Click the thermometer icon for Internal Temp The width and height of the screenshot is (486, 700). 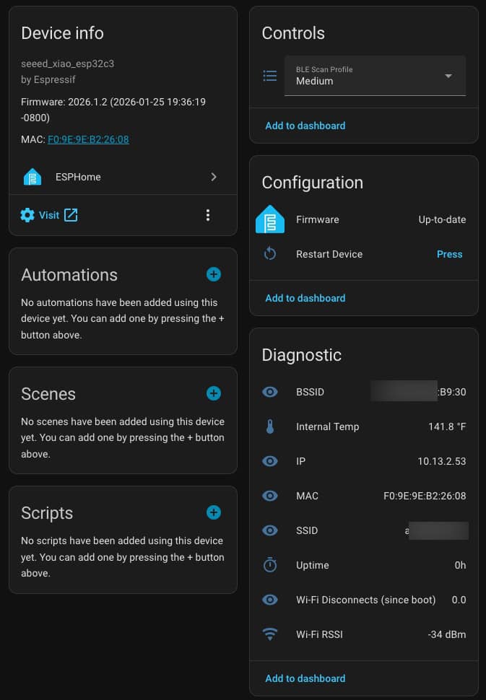tap(270, 426)
